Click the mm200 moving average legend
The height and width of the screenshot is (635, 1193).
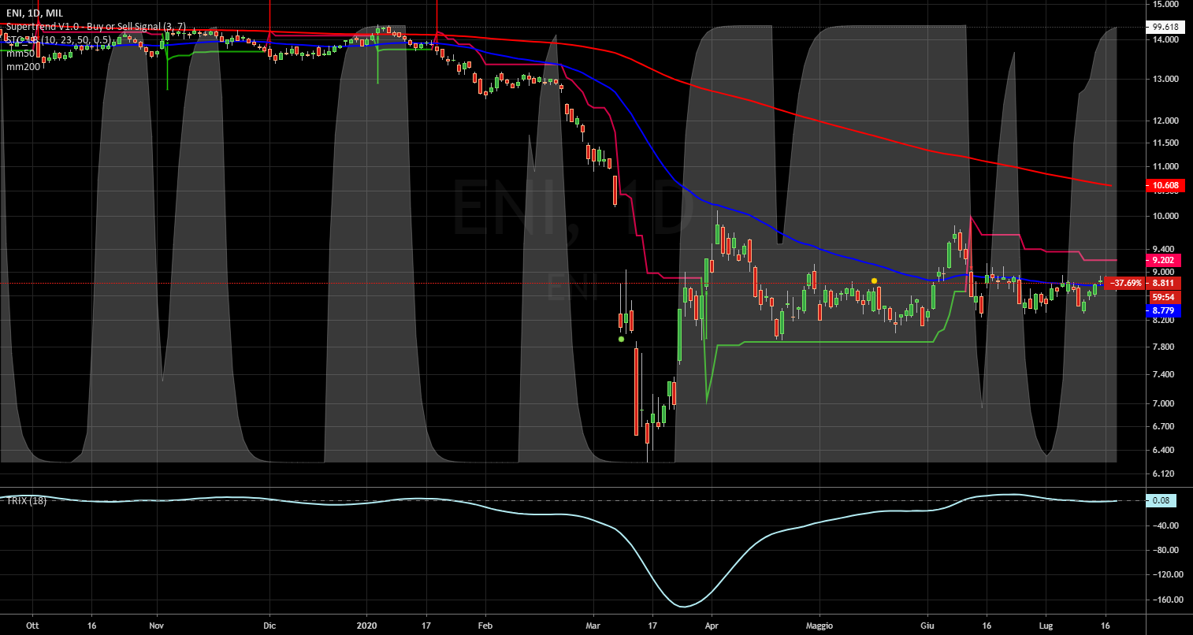coord(23,67)
